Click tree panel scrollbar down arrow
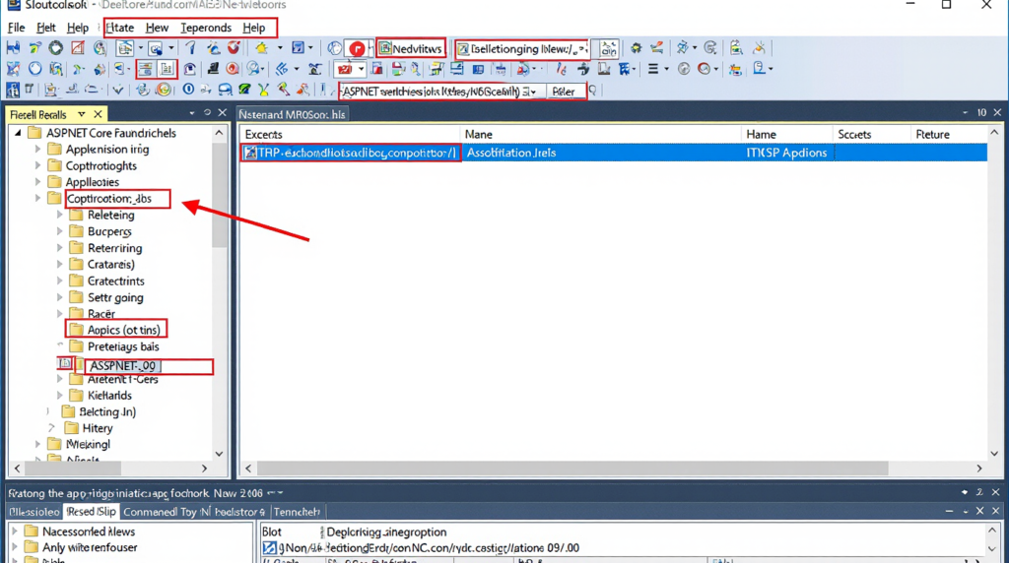The image size is (1009, 563). pos(219,454)
